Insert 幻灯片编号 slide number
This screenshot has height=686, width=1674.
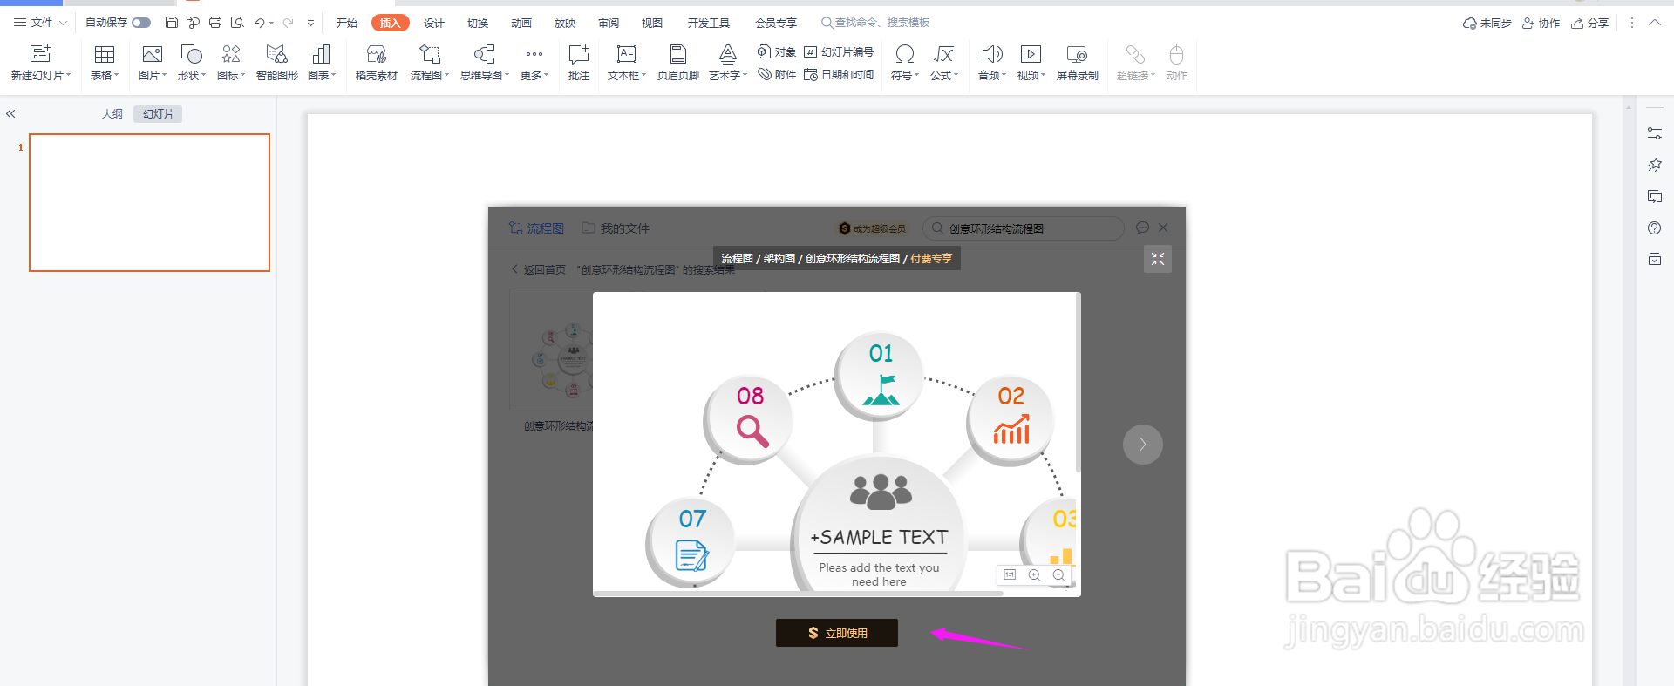(838, 52)
